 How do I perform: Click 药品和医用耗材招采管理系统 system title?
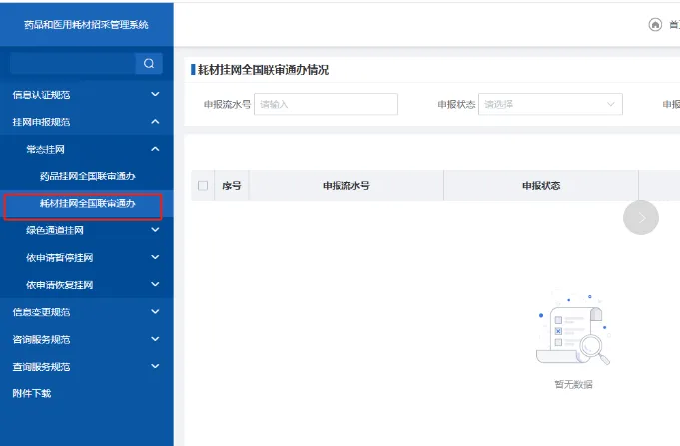pos(86,25)
